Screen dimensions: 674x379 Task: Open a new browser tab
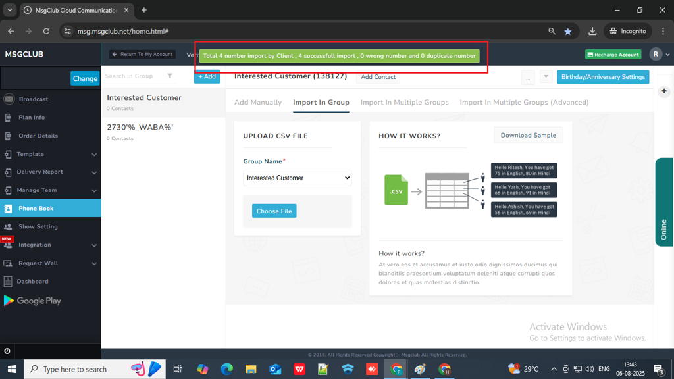tap(144, 10)
